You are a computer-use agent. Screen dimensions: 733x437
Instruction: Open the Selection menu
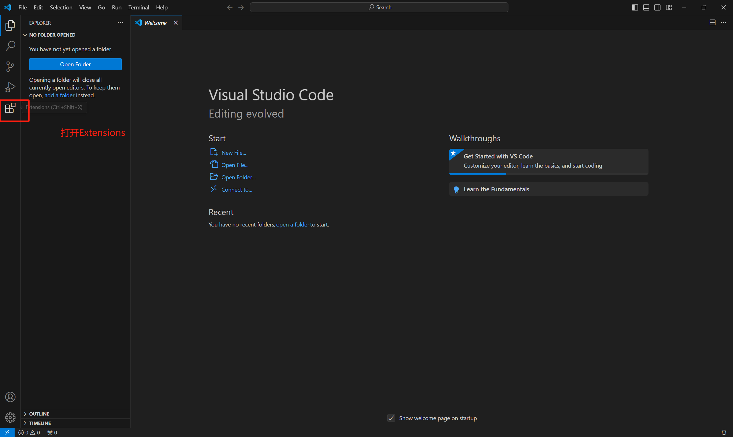[61, 7]
